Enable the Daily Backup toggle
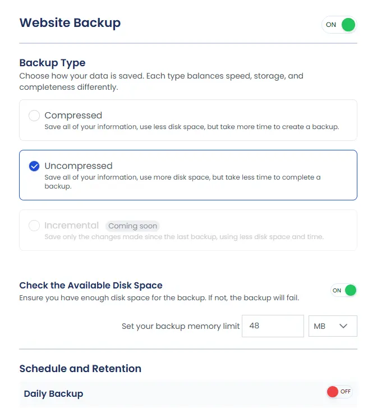 point(339,392)
